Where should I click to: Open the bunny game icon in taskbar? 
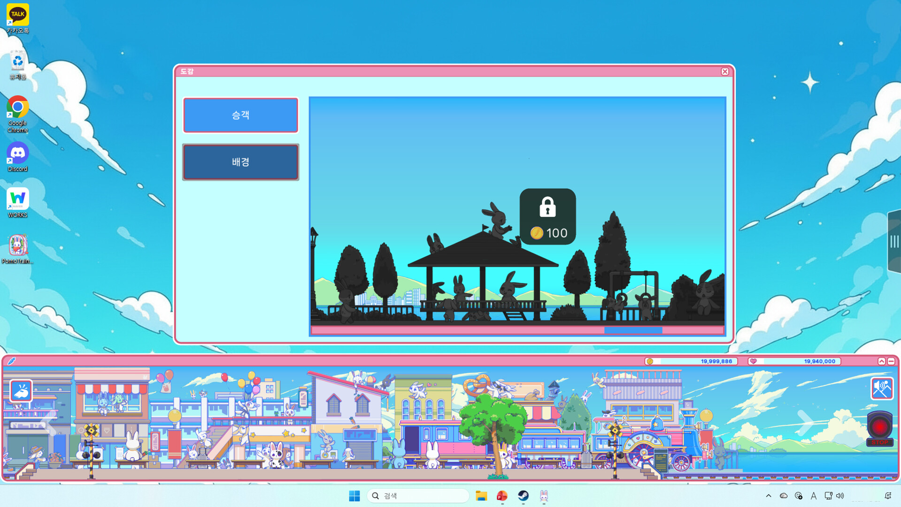[544, 496]
